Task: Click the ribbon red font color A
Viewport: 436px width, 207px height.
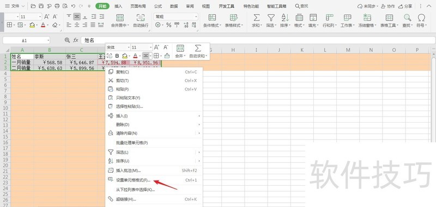Action: pos(43,25)
